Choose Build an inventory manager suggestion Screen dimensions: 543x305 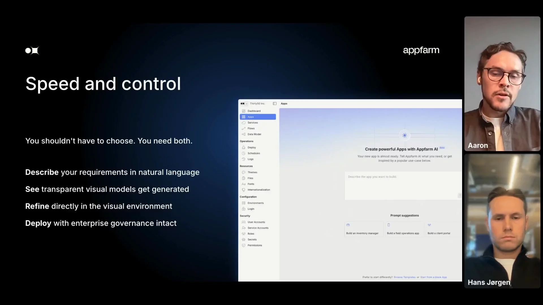coord(363,229)
